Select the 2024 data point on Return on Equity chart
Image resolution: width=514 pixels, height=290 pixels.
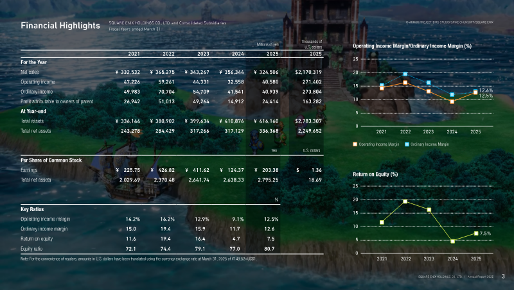click(x=452, y=241)
